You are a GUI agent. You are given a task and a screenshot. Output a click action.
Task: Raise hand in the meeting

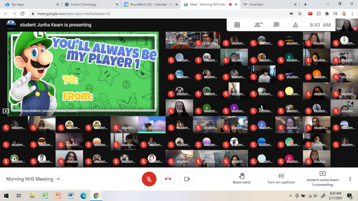(242, 178)
